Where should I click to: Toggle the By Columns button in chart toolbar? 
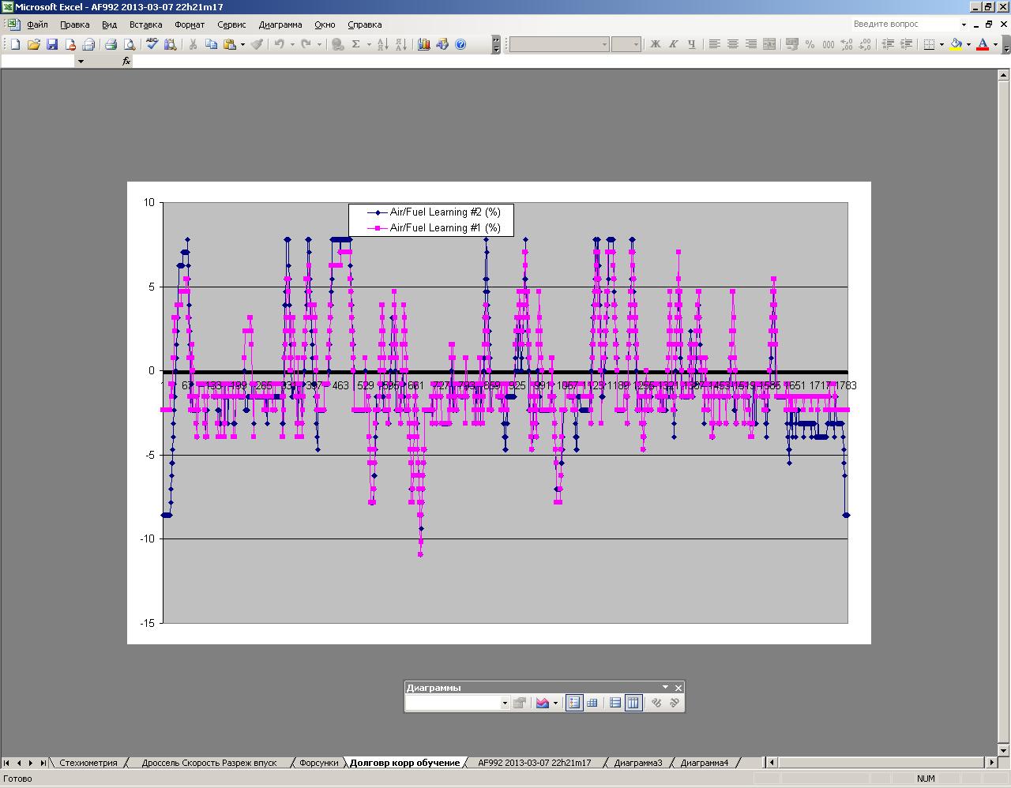633,703
